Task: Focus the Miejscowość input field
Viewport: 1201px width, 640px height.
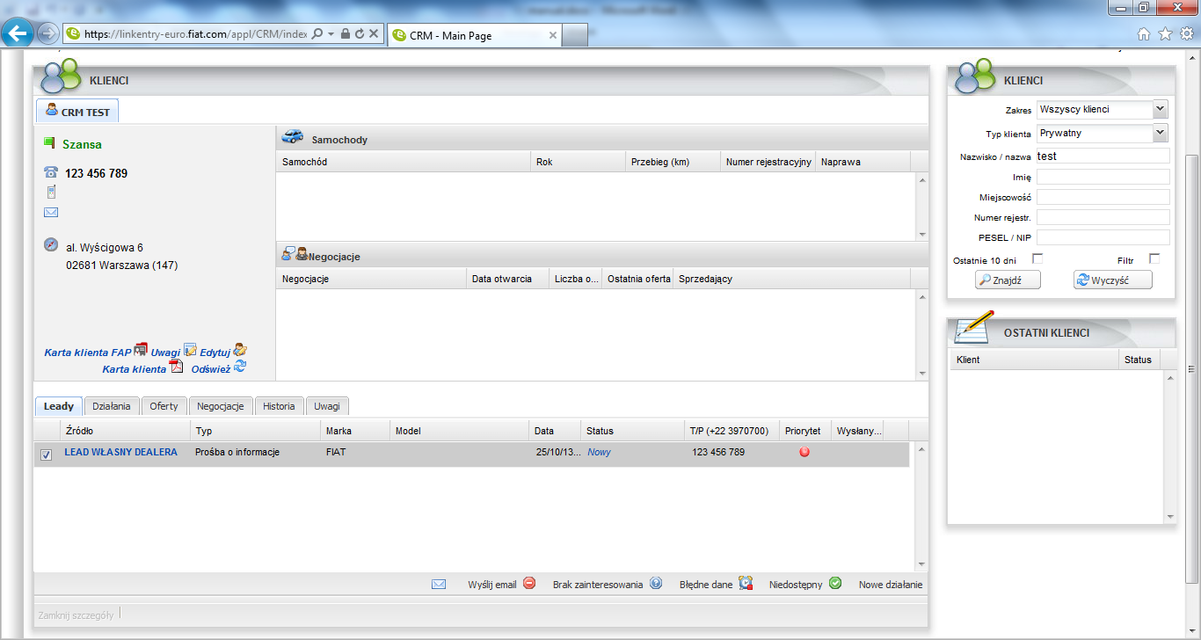Action: 1103,197
